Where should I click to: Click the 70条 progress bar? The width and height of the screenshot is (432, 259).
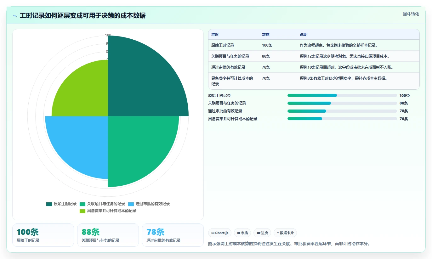(x=342, y=119)
